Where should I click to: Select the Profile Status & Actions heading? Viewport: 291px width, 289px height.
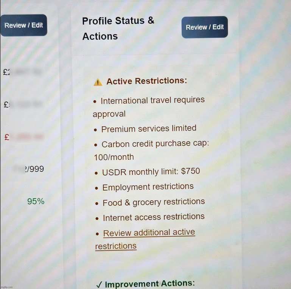pyautogui.click(x=118, y=28)
